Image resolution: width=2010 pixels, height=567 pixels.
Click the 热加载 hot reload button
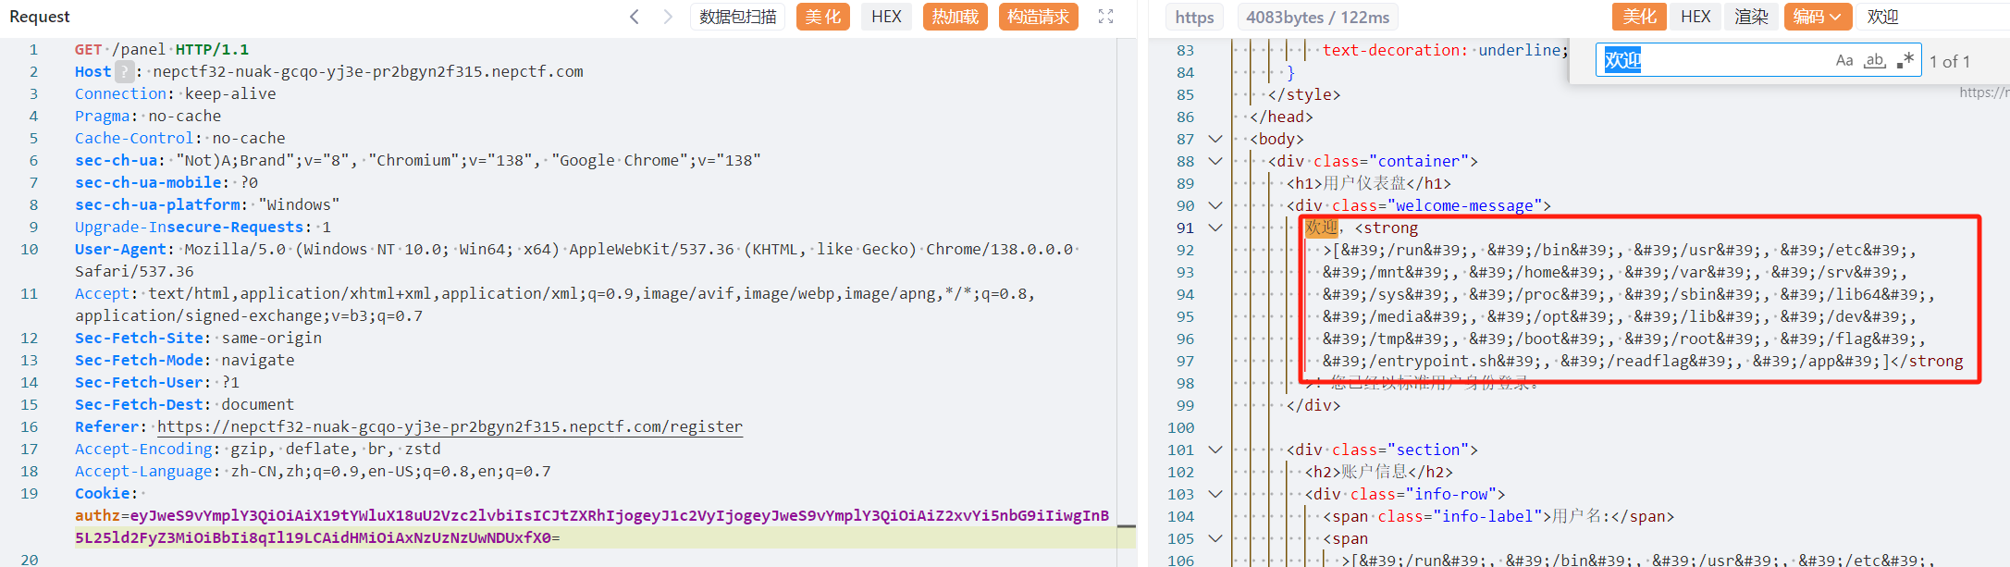click(955, 17)
